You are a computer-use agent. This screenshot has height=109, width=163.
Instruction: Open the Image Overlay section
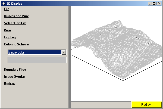click(x=15, y=77)
